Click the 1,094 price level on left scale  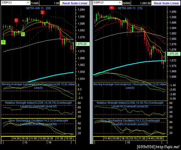[x=81, y=10]
